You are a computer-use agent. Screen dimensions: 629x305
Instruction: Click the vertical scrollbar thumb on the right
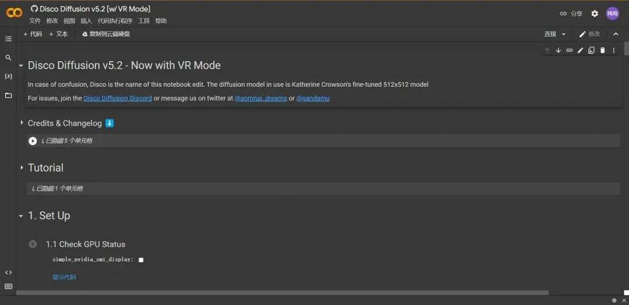click(x=626, y=48)
